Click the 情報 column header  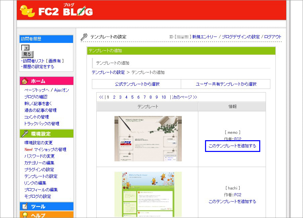[x=232, y=107]
